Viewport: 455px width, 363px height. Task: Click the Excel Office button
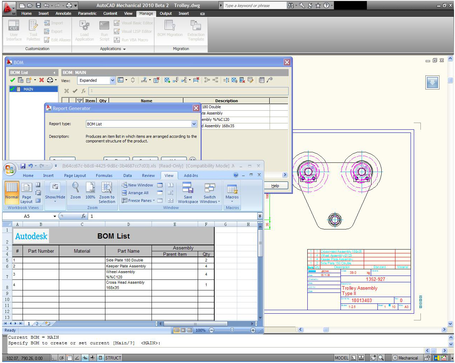tap(10, 170)
